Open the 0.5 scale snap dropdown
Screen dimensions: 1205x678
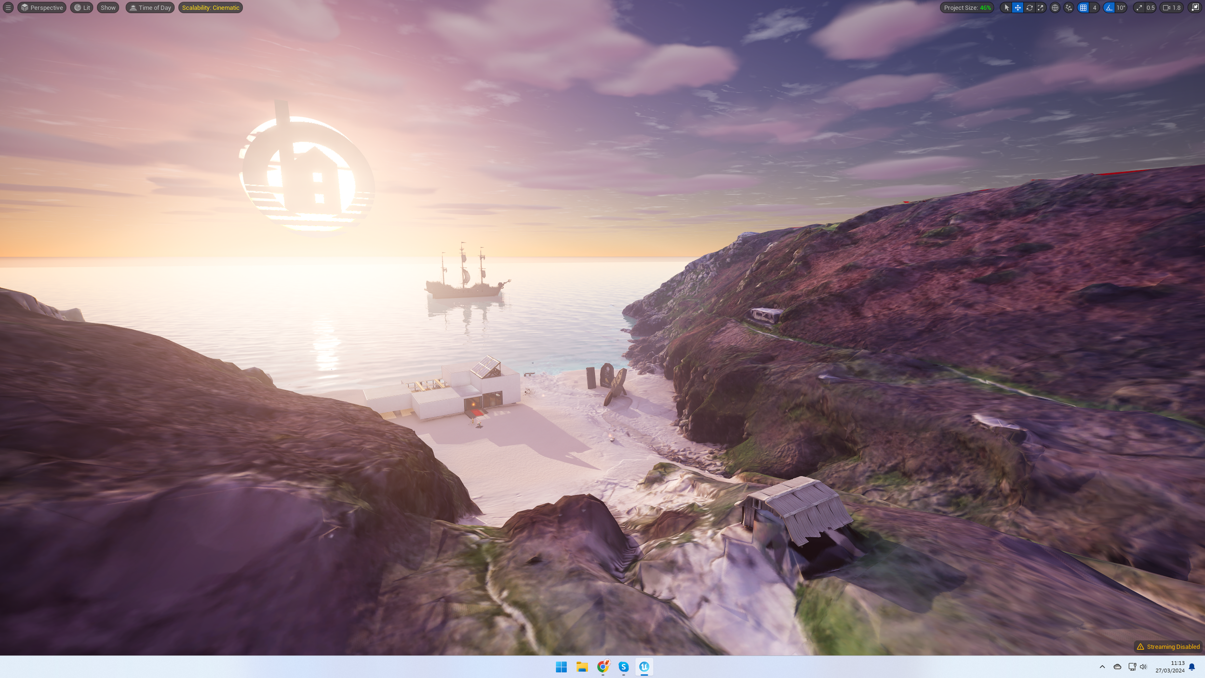1151,8
